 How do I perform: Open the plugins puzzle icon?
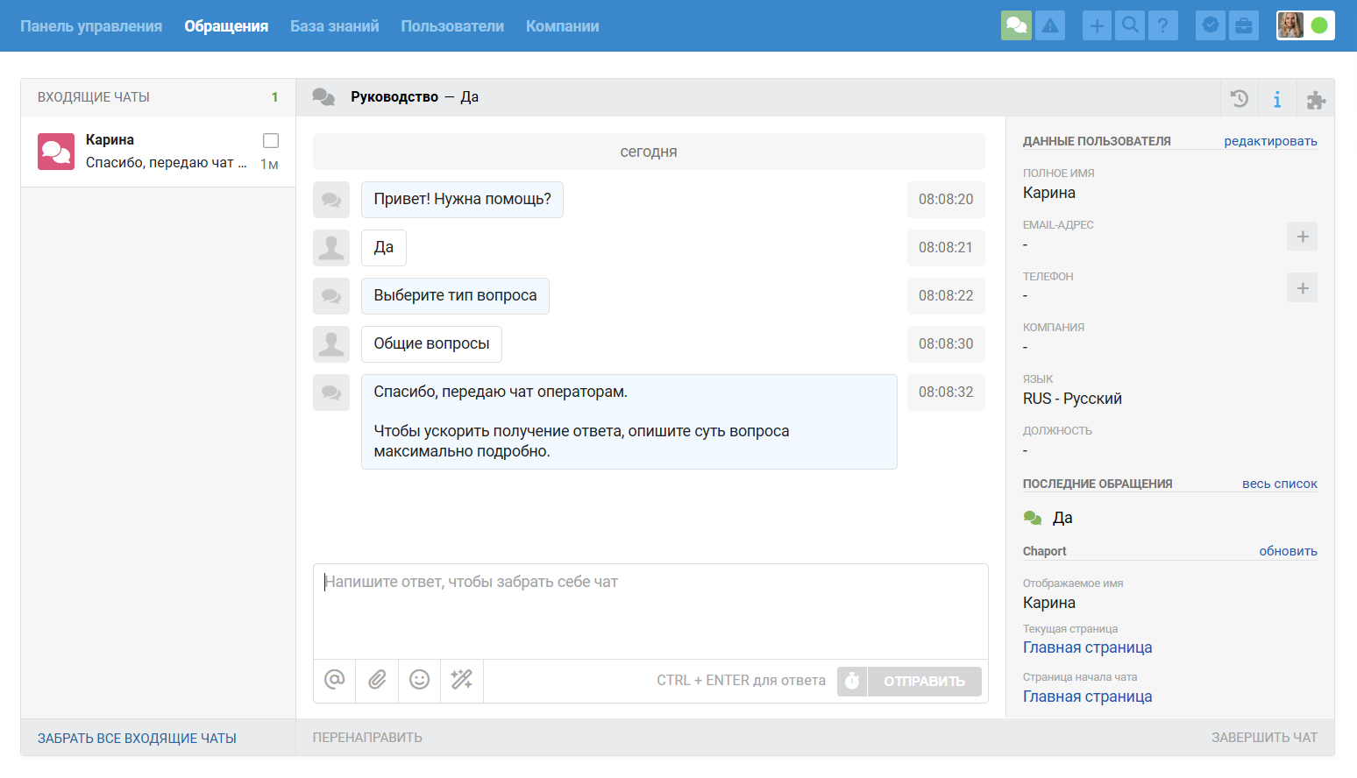1316,98
